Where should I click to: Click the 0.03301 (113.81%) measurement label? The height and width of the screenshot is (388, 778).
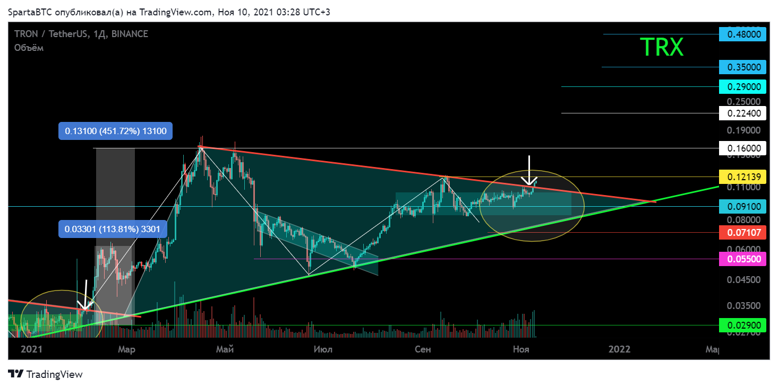point(113,230)
